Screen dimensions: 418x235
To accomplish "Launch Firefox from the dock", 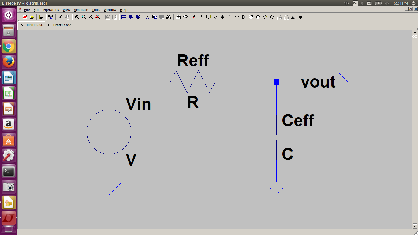I will pyautogui.click(x=9, y=62).
